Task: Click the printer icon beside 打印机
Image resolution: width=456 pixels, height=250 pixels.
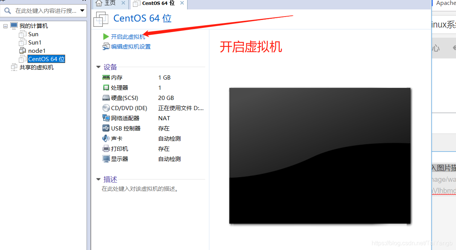Action: (106, 149)
